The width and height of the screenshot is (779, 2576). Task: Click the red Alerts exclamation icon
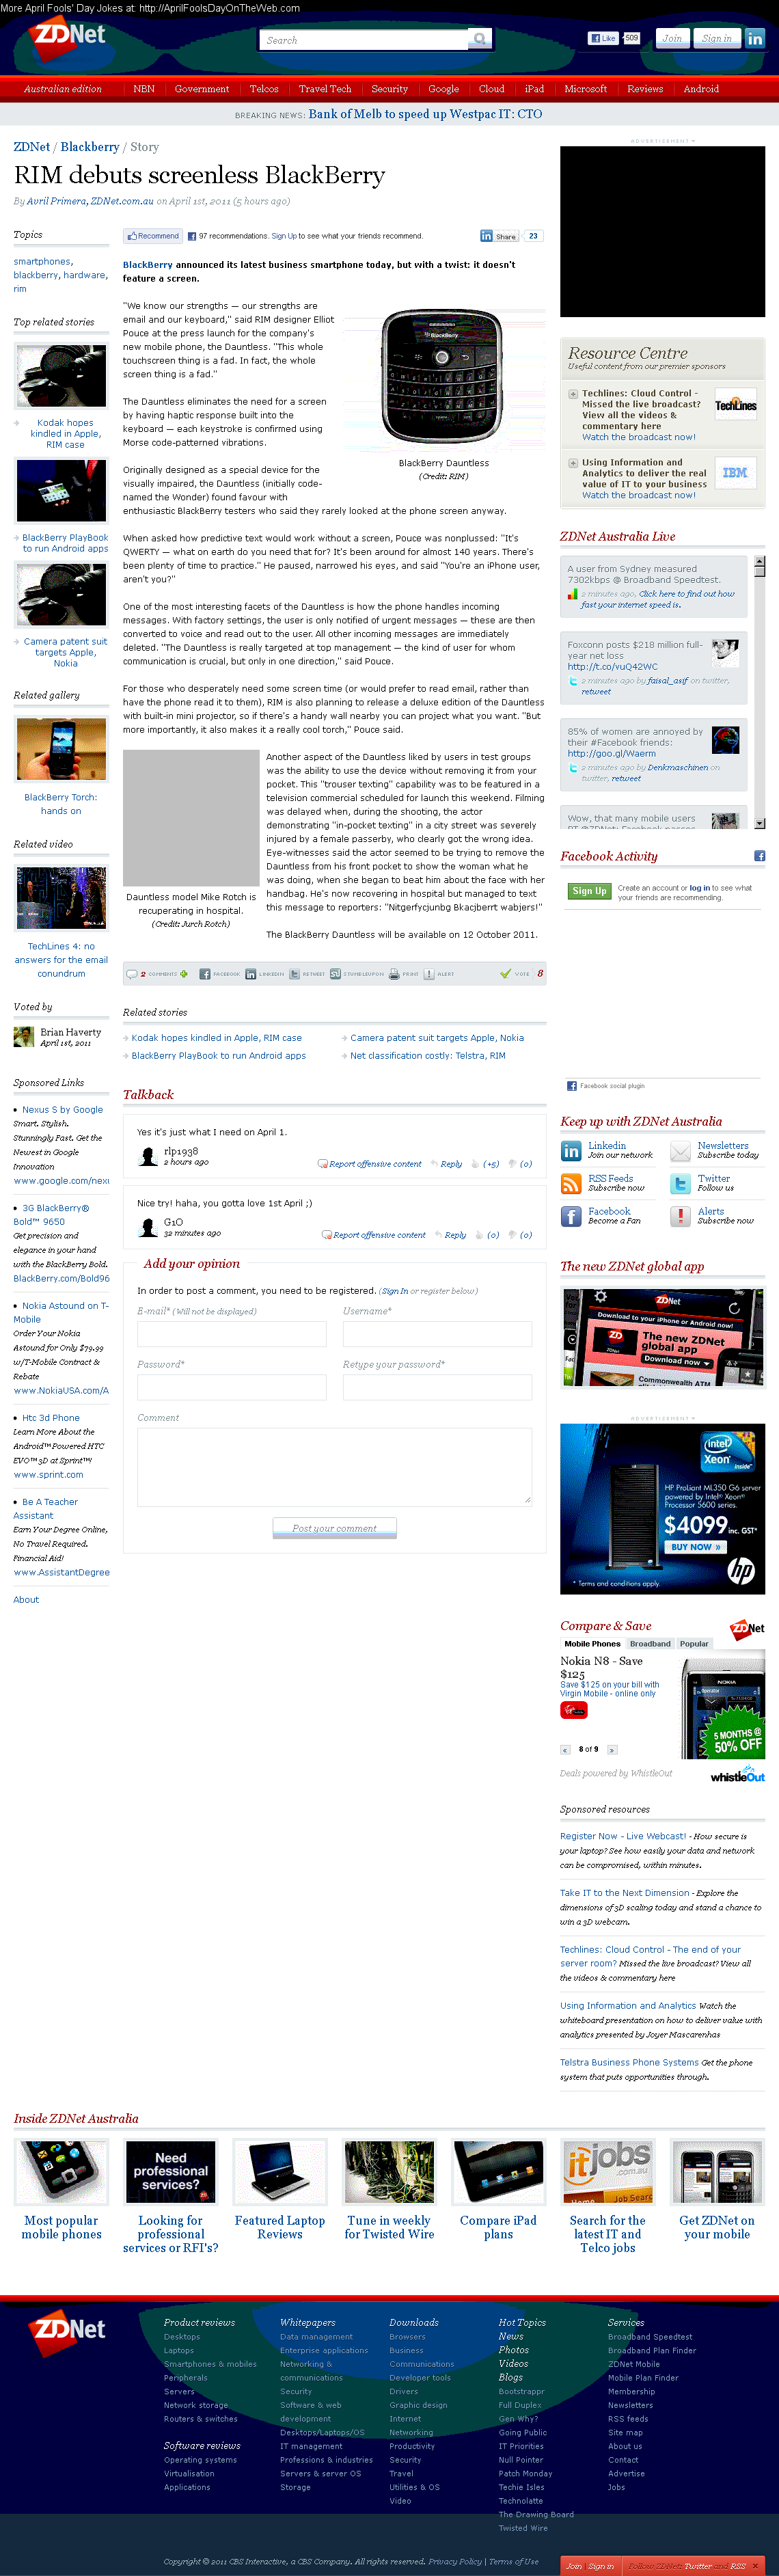pyautogui.click(x=680, y=1216)
